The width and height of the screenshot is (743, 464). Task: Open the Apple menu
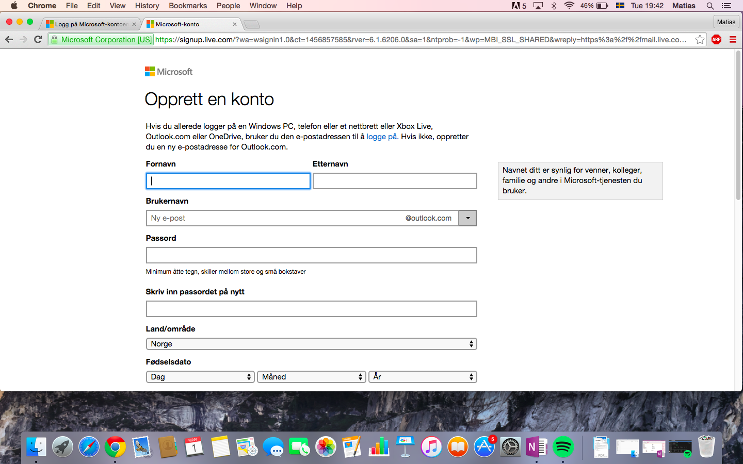click(14, 6)
